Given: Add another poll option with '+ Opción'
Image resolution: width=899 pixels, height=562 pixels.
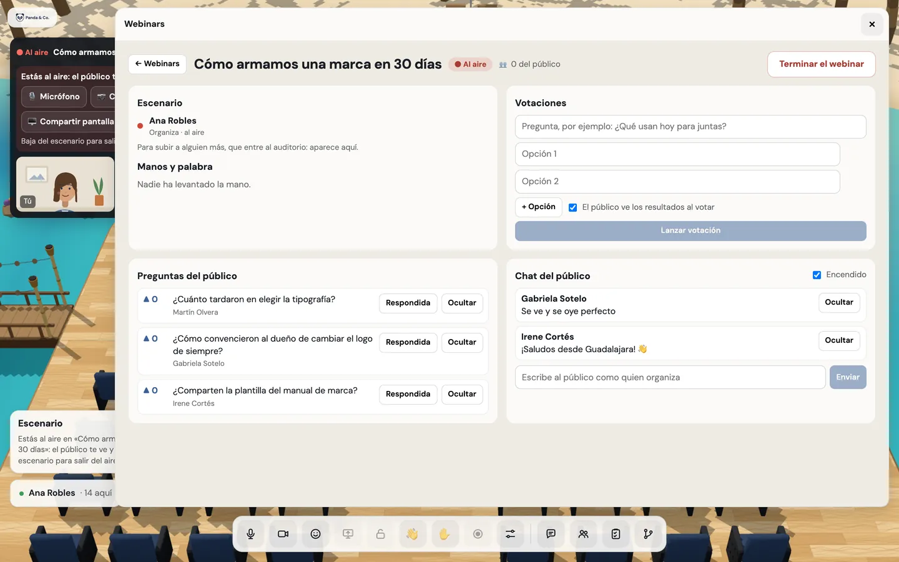Looking at the screenshot, I should point(539,207).
